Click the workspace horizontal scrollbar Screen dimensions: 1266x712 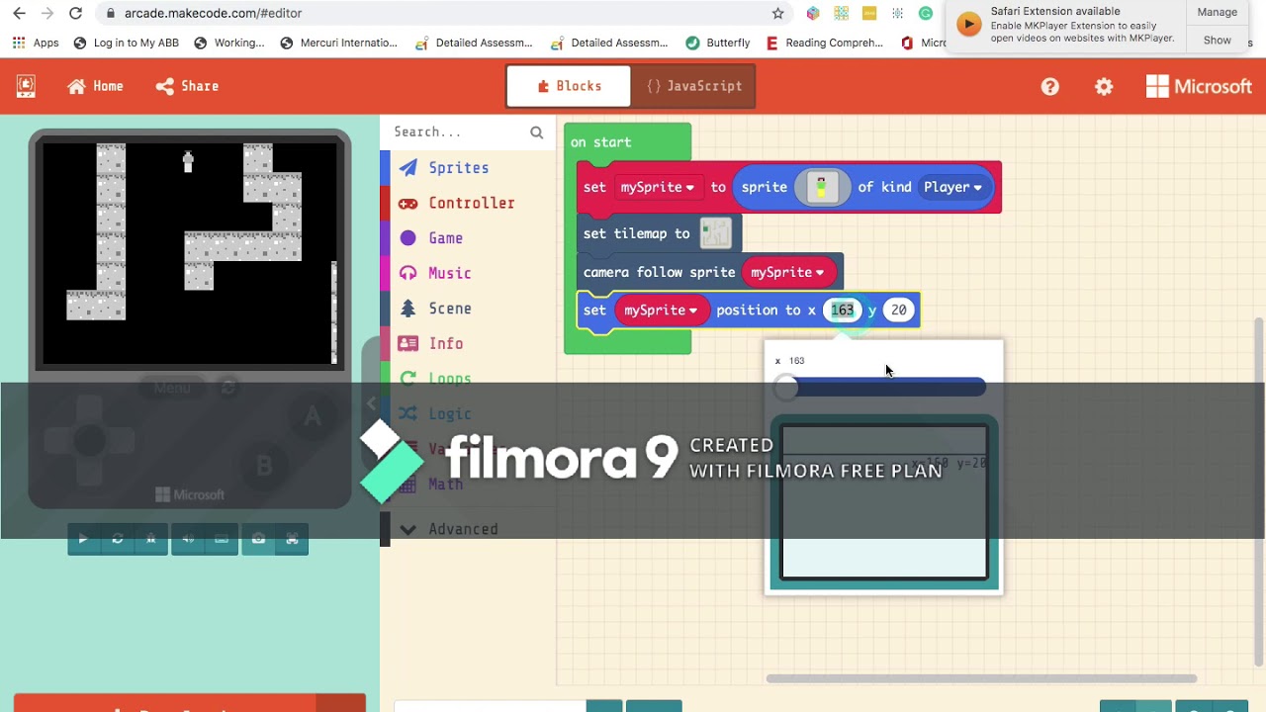(981, 678)
